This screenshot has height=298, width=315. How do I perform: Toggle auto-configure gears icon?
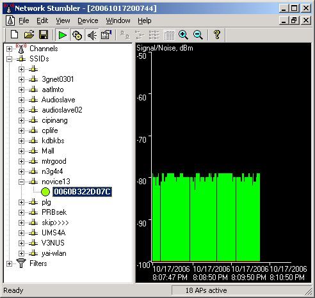coord(77,35)
